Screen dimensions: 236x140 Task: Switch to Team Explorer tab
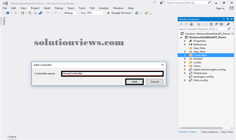[x=210, y=132]
